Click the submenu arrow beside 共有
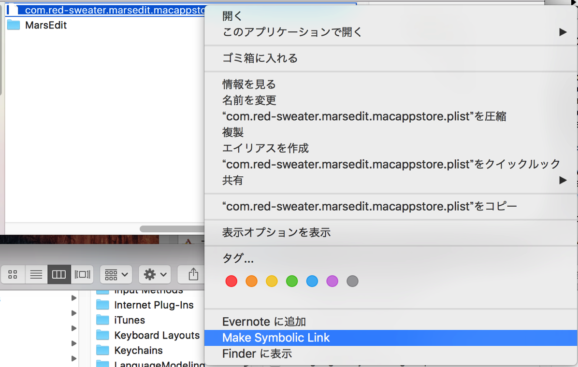578x367 pixels. tap(563, 180)
